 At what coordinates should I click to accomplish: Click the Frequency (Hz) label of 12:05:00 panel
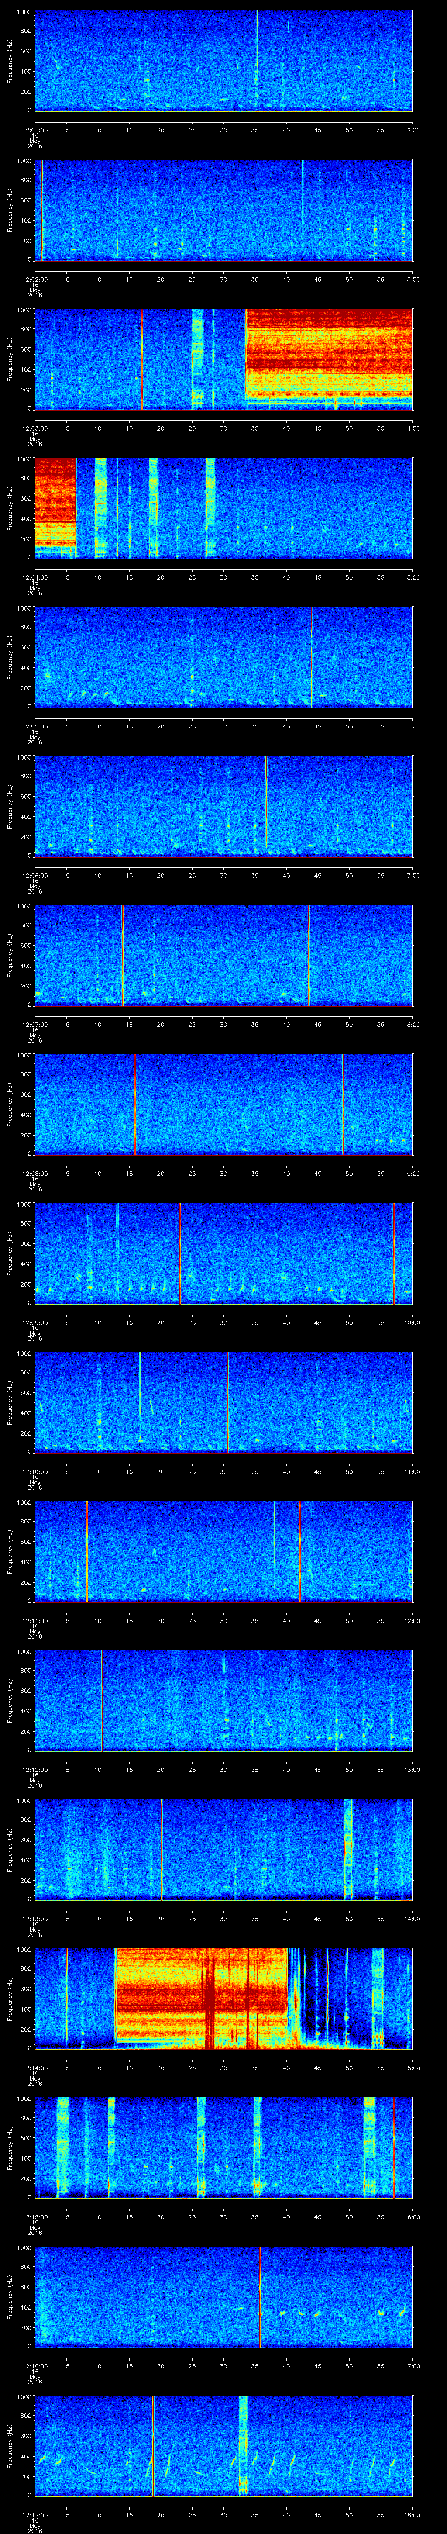click(10, 657)
